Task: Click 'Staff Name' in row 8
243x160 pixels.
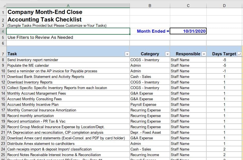Action: click(188, 60)
